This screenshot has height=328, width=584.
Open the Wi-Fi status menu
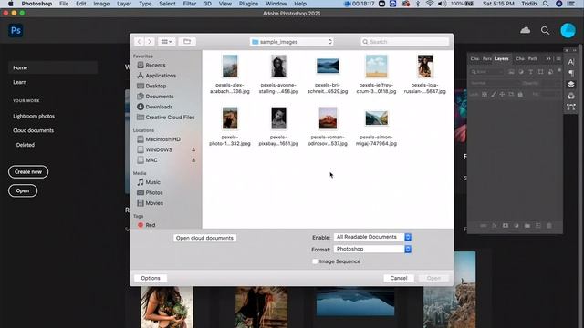[x=430, y=4]
